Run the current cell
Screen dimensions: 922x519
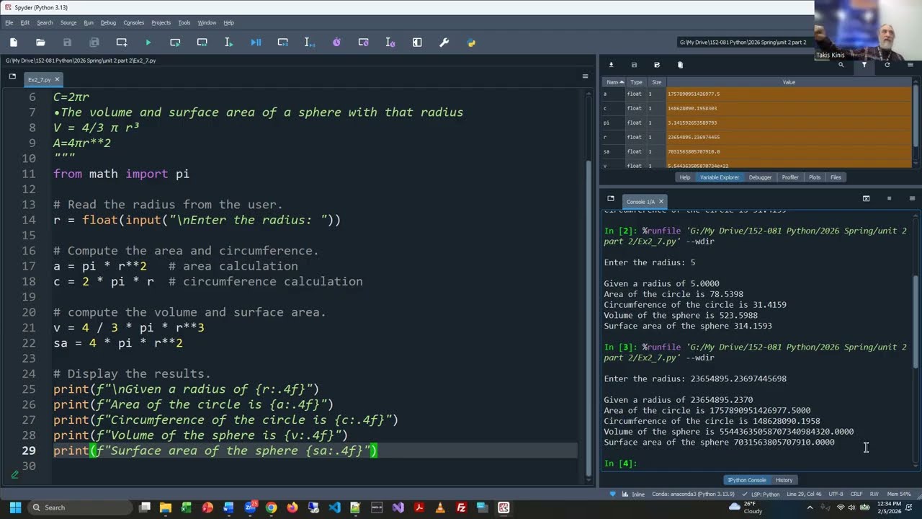[175, 43]
